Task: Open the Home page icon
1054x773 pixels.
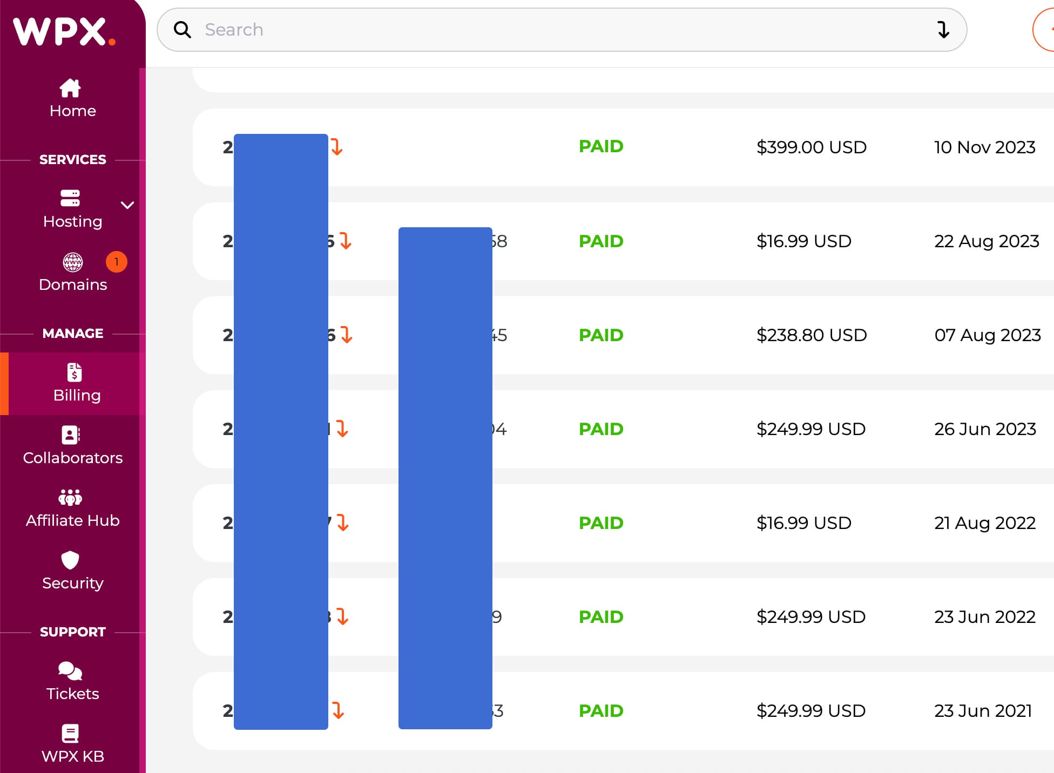Action: 70,88
